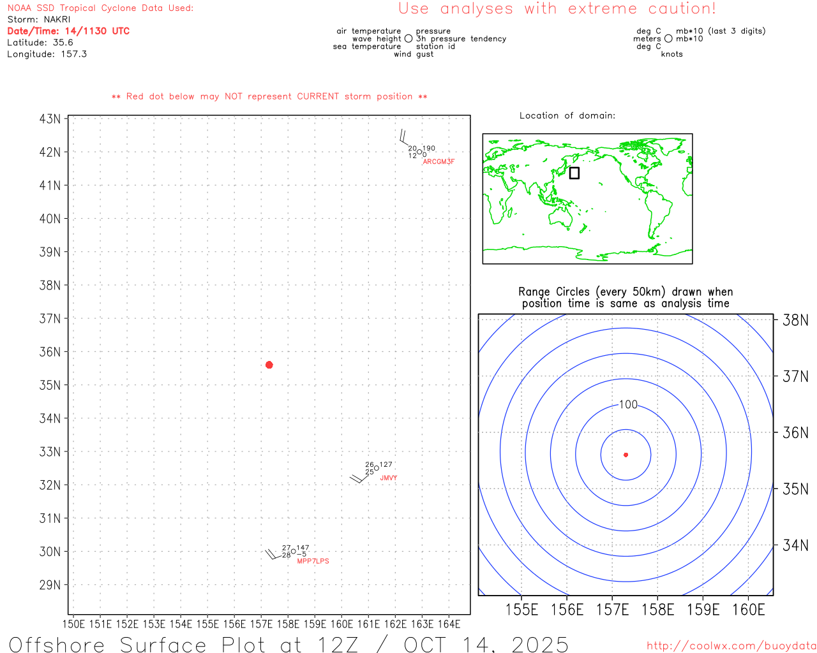Click the 'knots' legend label

click(x=672, y=54)
